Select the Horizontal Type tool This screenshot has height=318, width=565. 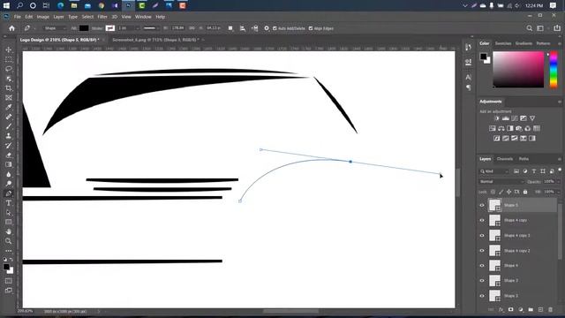click(x=9, y=203)
